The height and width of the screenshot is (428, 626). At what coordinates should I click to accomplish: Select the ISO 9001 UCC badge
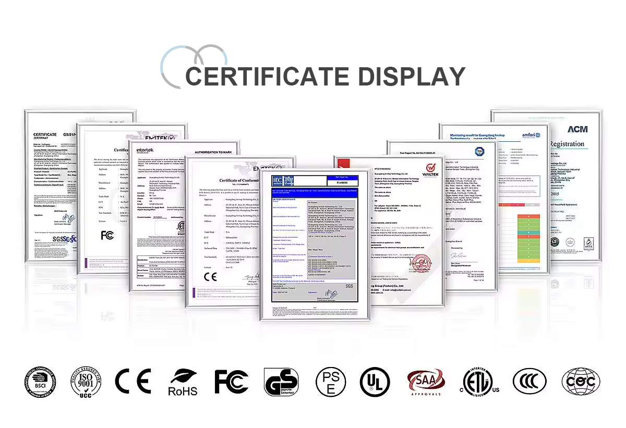point(86,383)
